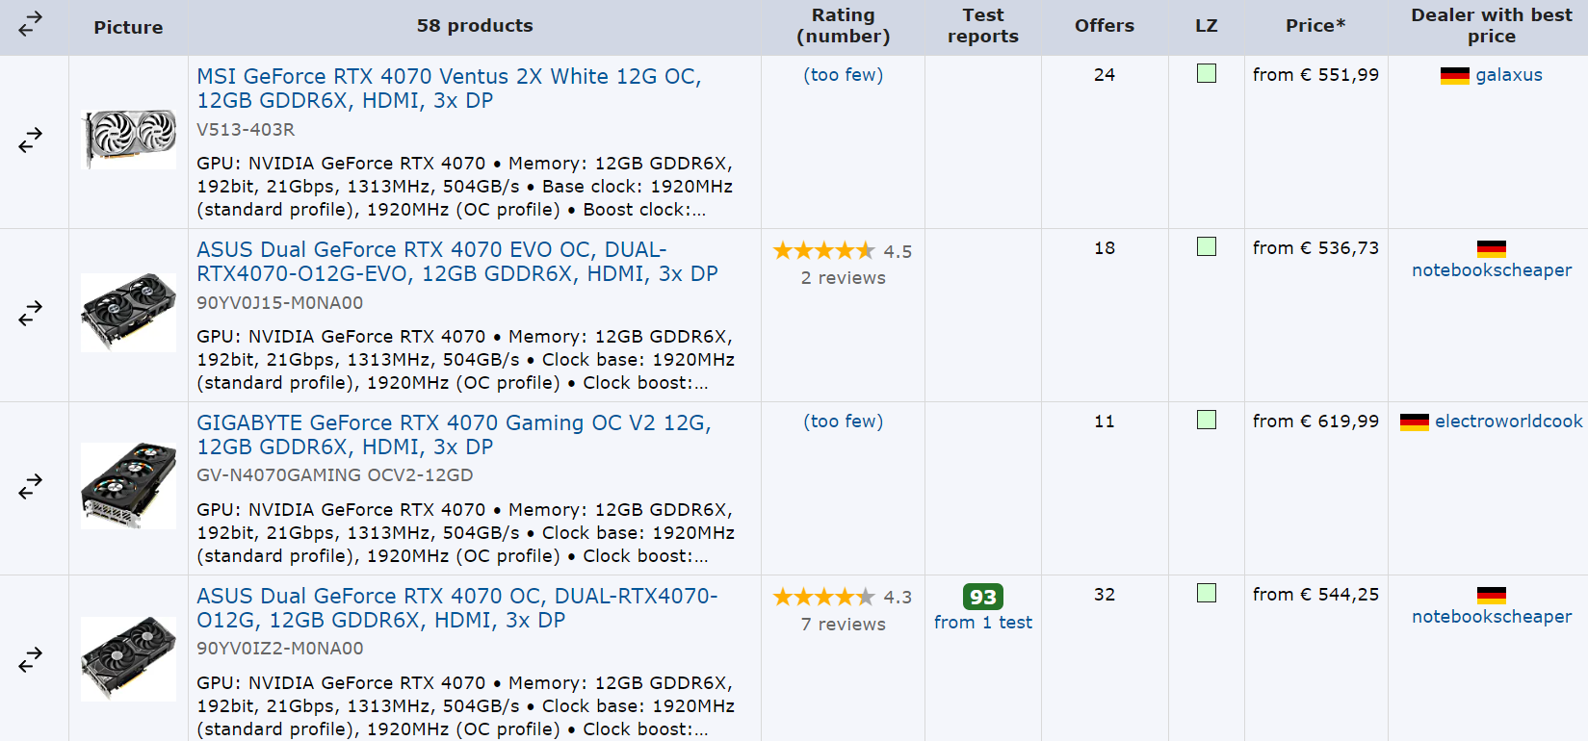The width and height of the screenshot is (1588, 741).
Task: Open ASUS Dual GeForce RTX 4070 EVO OC link
Action: (457, 262)
